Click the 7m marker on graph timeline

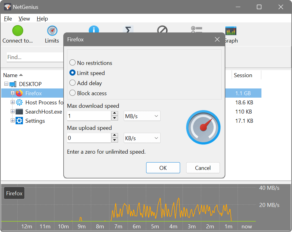point(118,226)
